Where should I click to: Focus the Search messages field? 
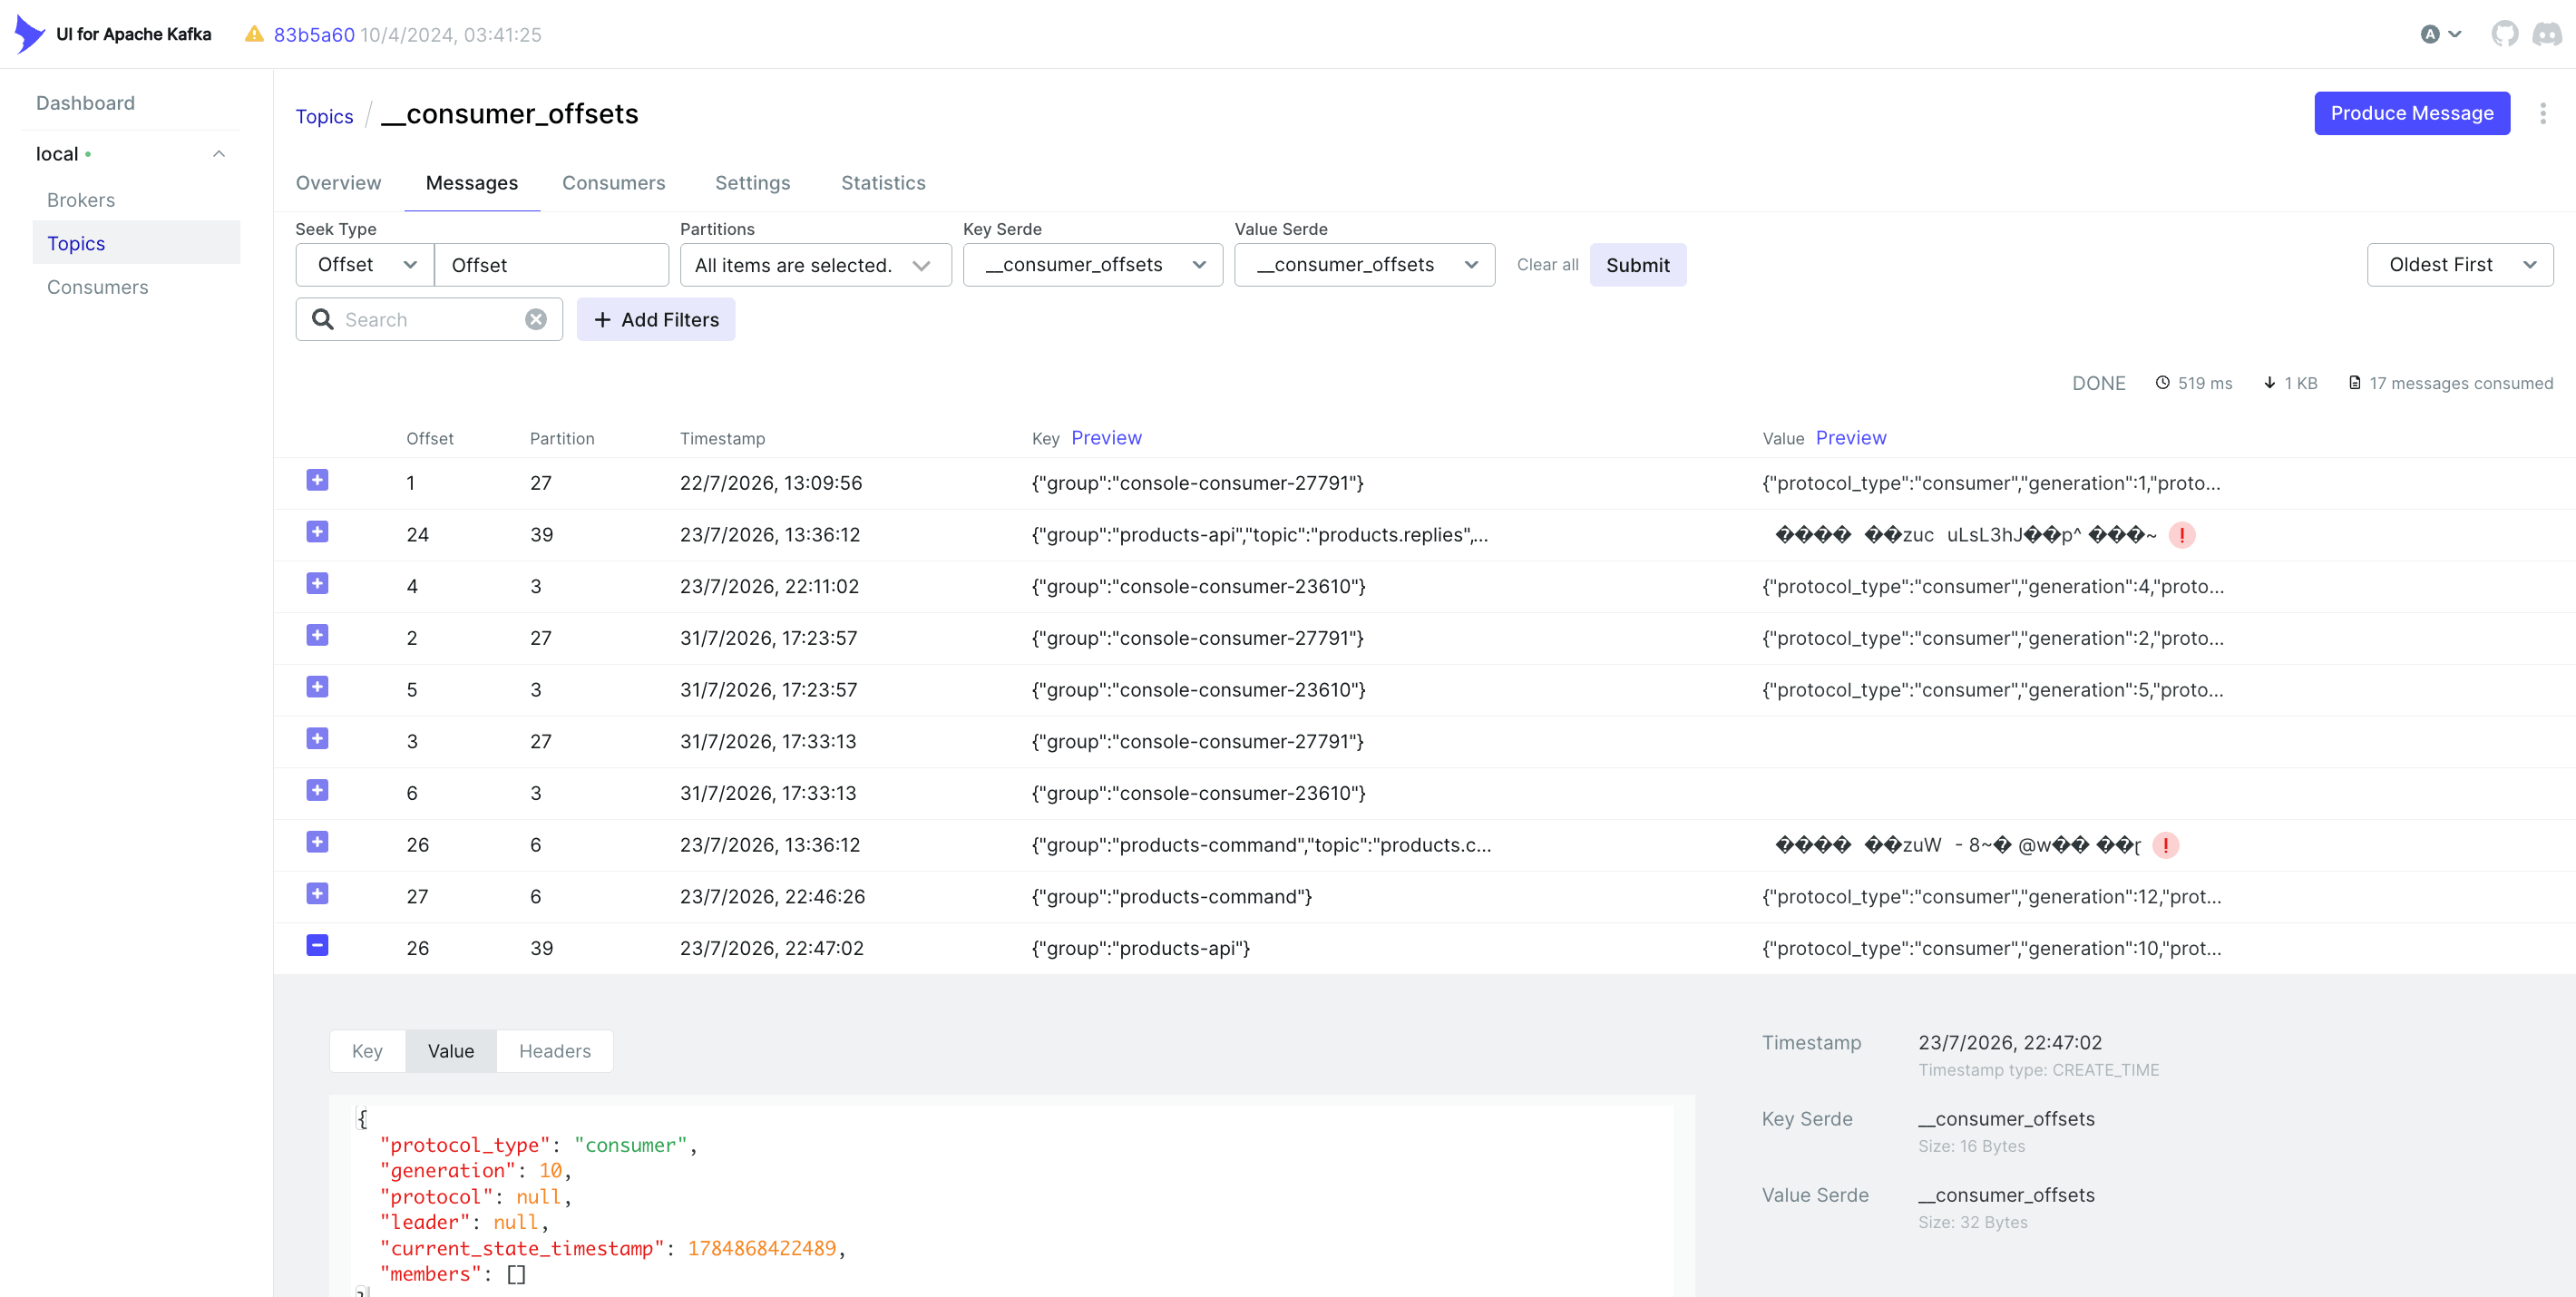[x=430, y=319]
